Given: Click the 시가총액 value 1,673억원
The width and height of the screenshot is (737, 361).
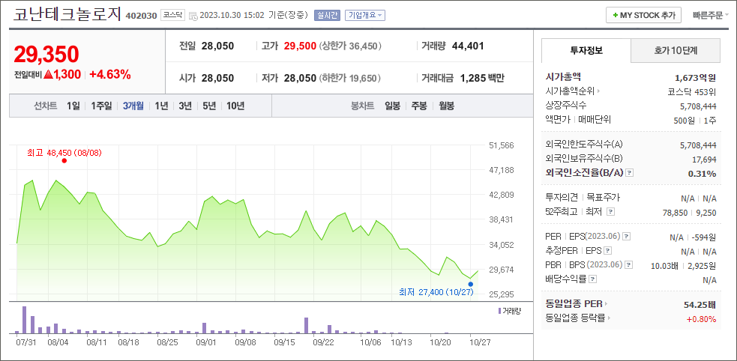Looking at the screenshot, I should pos(695,77).
